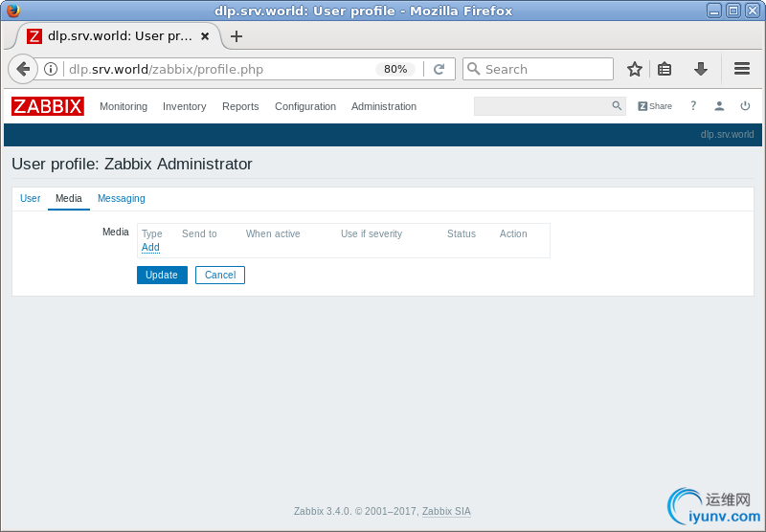The height and width of the screenshot is (532, 766).
Task: Bookmark this page with the star icon
Action: 634,69
